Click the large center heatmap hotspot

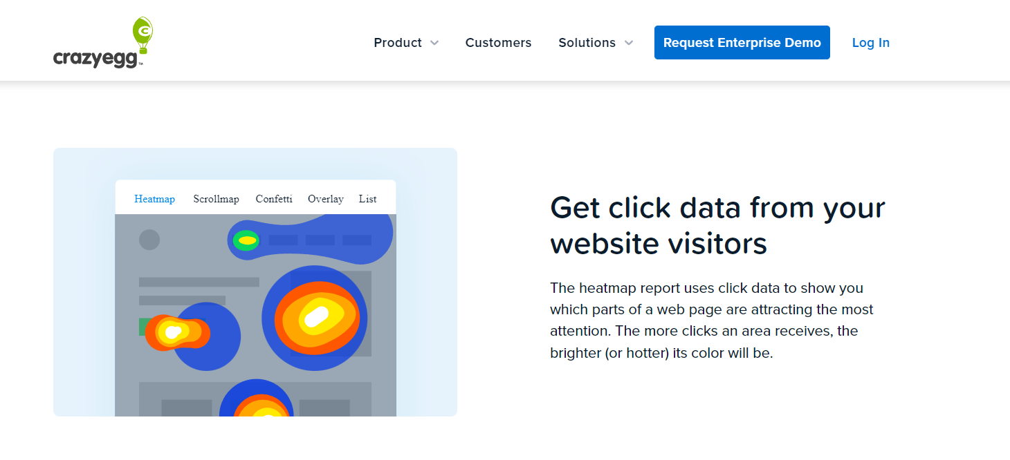point(316,317)
